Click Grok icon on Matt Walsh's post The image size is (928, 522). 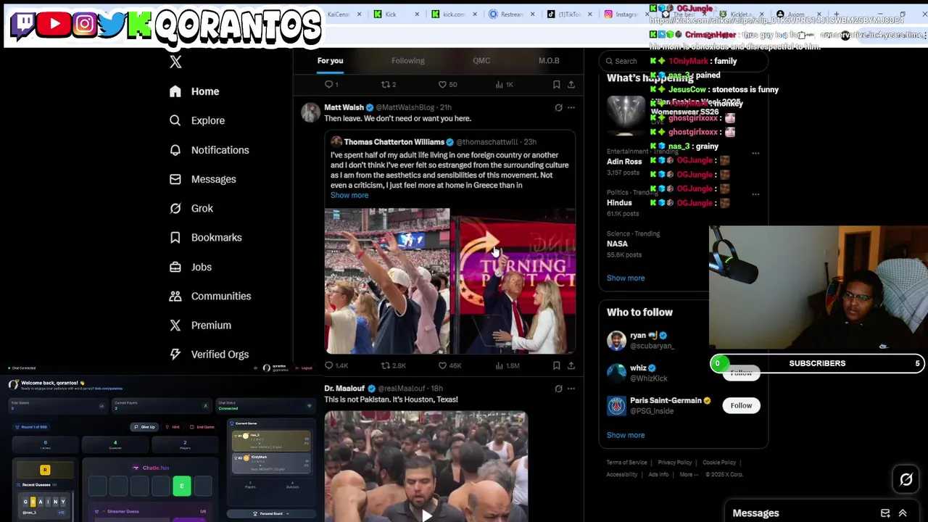tap(558, 108)
